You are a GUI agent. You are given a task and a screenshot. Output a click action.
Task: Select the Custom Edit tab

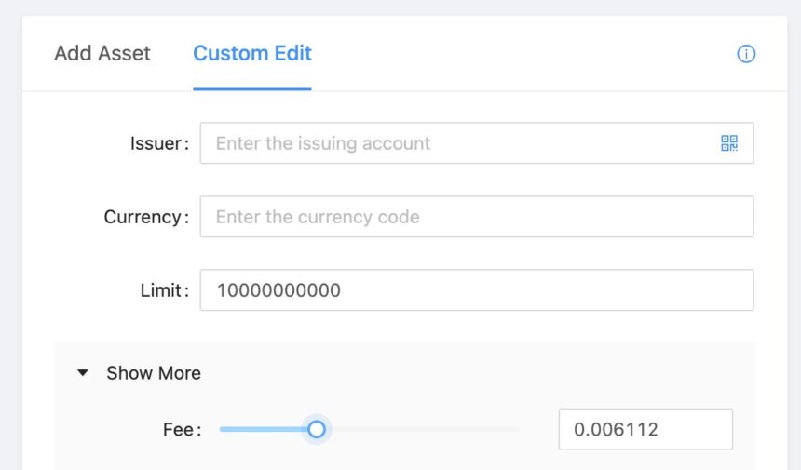(252, 53)
